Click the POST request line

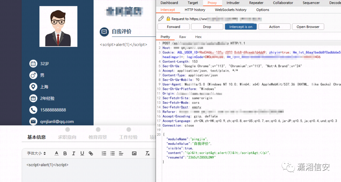pos(204,43)
